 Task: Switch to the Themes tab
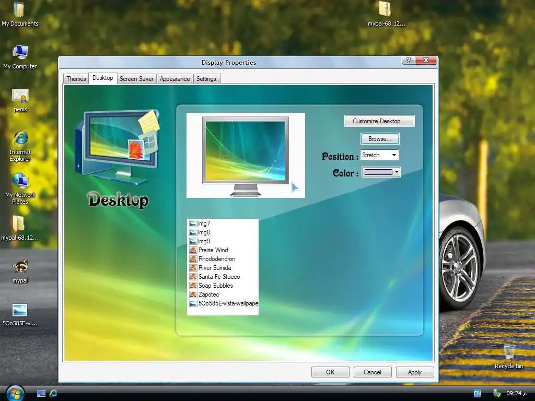pyautogui.click(x=76, y=79)
